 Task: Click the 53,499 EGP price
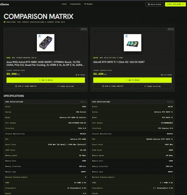(100, 74)
